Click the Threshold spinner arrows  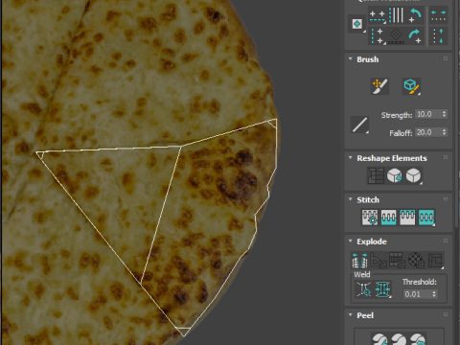[434, 294]
